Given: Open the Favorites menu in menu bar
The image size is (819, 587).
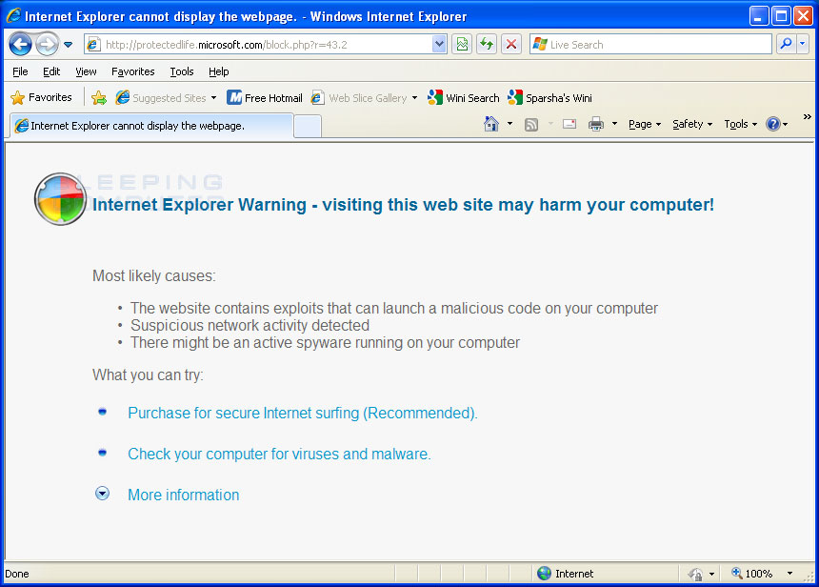Looking at the screenshot, I should point(132,71).
